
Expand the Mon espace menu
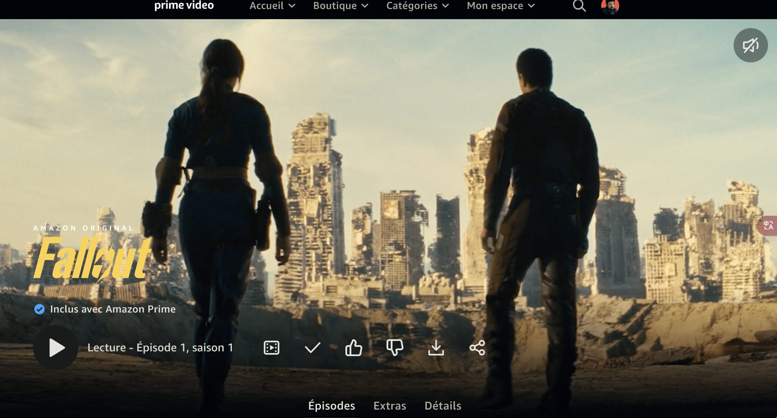[x=501, y=5]
